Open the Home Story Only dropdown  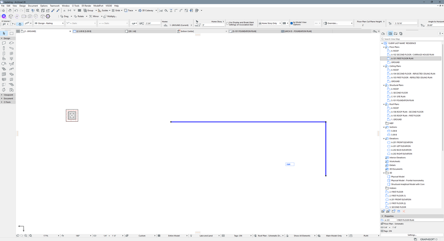(x=269, y=23)
